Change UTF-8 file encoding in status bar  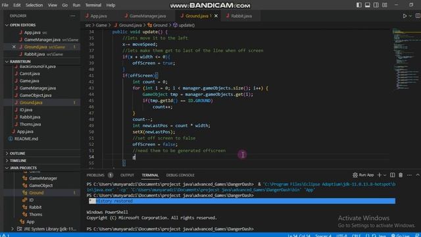pyautogui.click(x=341, y=236)
